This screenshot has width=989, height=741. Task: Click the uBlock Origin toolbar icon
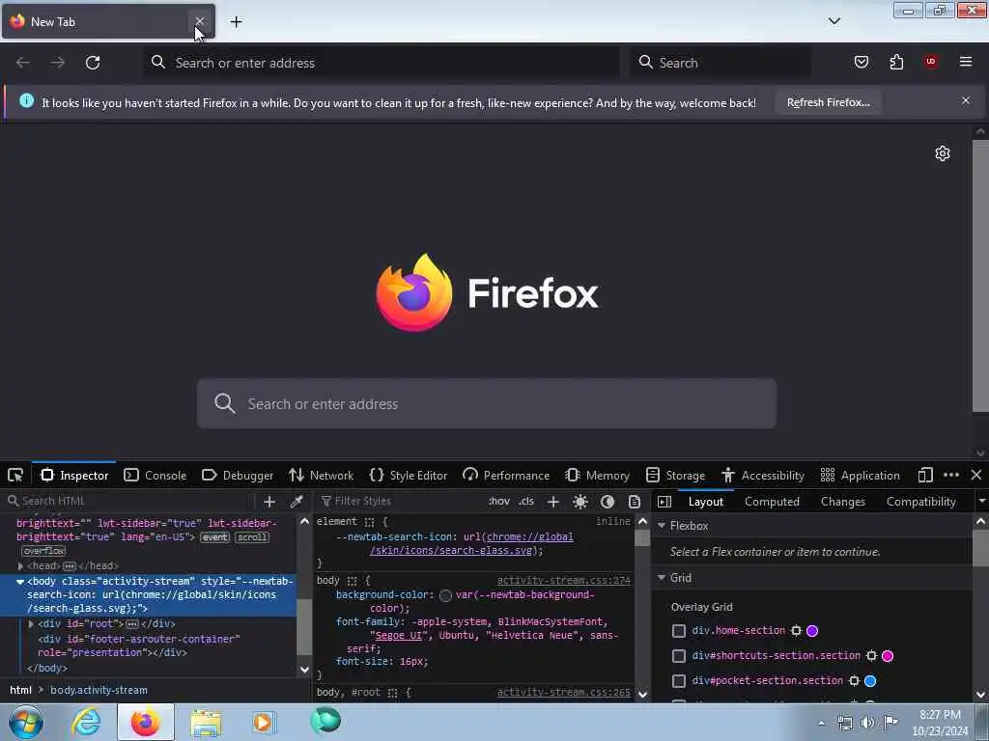point(931,62)
